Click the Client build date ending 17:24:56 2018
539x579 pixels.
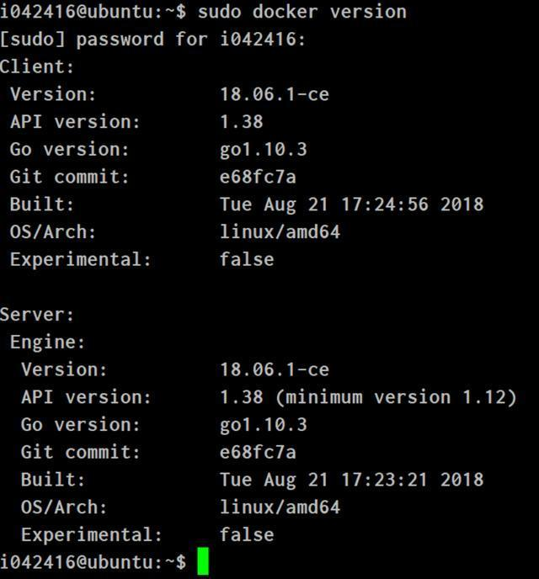352,205
